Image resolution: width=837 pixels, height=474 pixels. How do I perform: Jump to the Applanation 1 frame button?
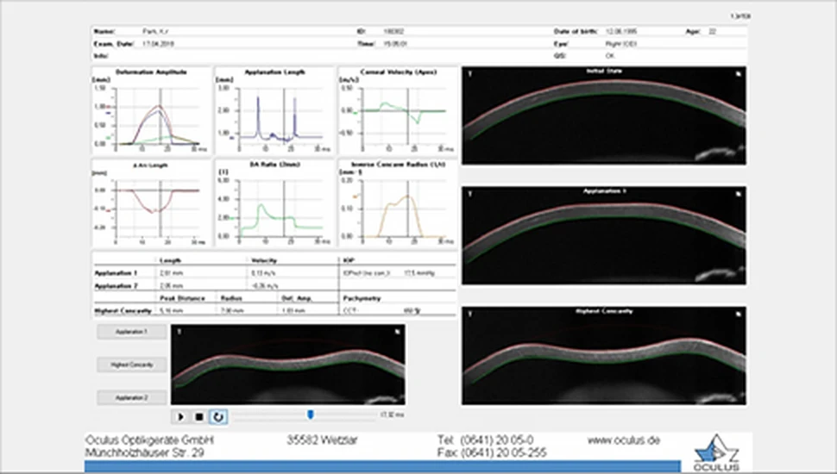point(131,332)
